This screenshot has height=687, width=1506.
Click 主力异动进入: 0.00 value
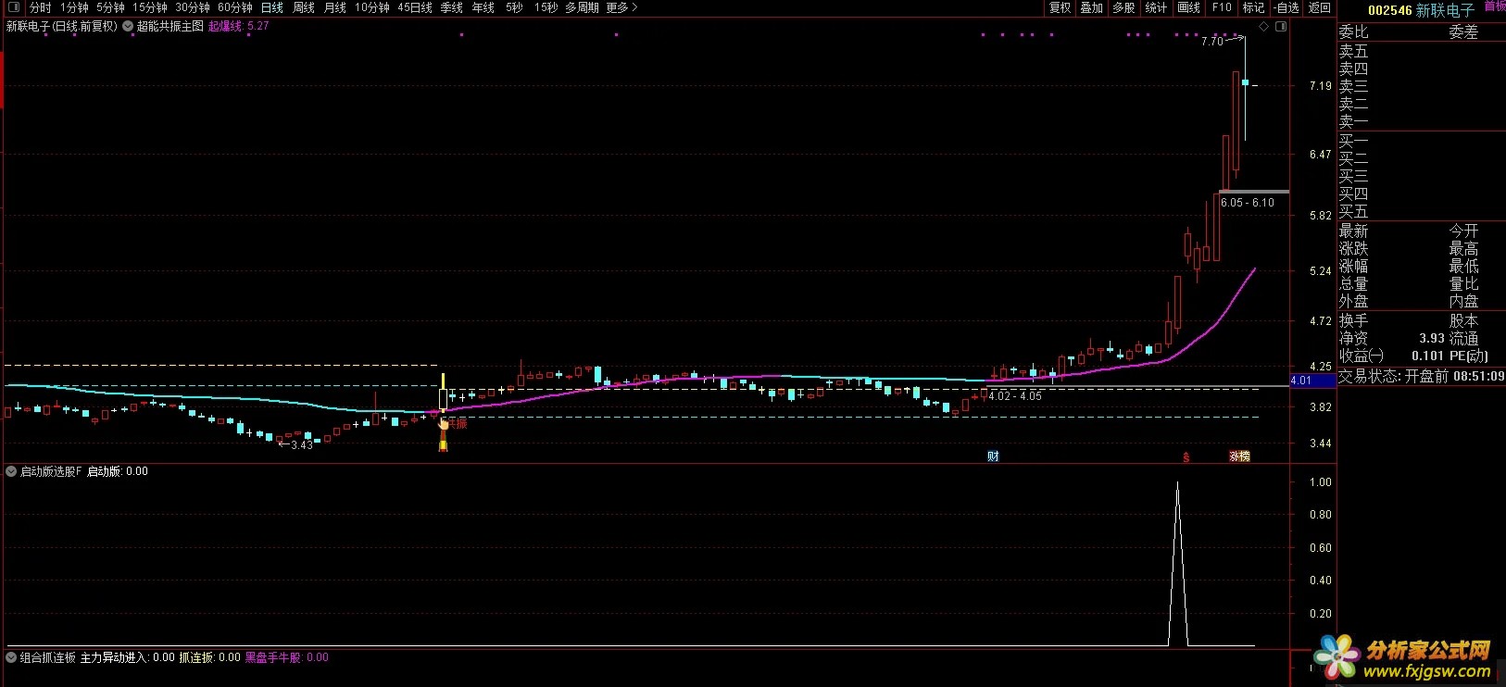[128, 657]
